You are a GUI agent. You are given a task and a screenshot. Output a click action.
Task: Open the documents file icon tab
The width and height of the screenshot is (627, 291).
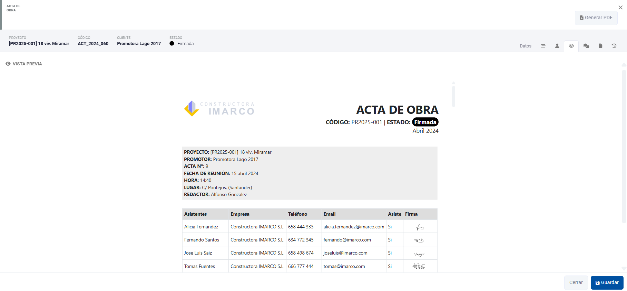[600, 46]
